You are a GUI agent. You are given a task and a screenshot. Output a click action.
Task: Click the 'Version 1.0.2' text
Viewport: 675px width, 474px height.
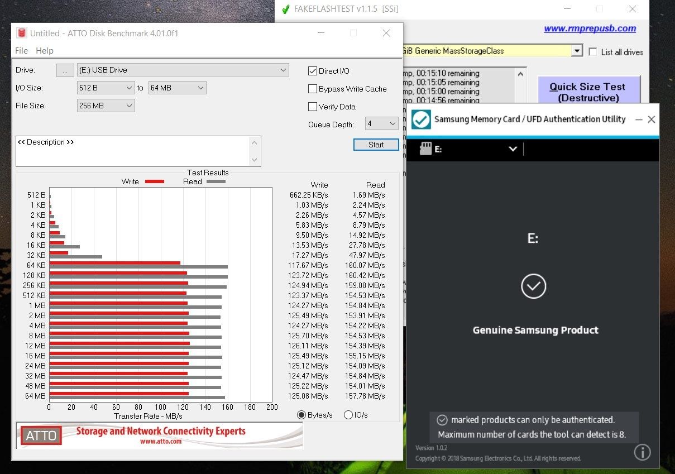click(x=431, y=448)
